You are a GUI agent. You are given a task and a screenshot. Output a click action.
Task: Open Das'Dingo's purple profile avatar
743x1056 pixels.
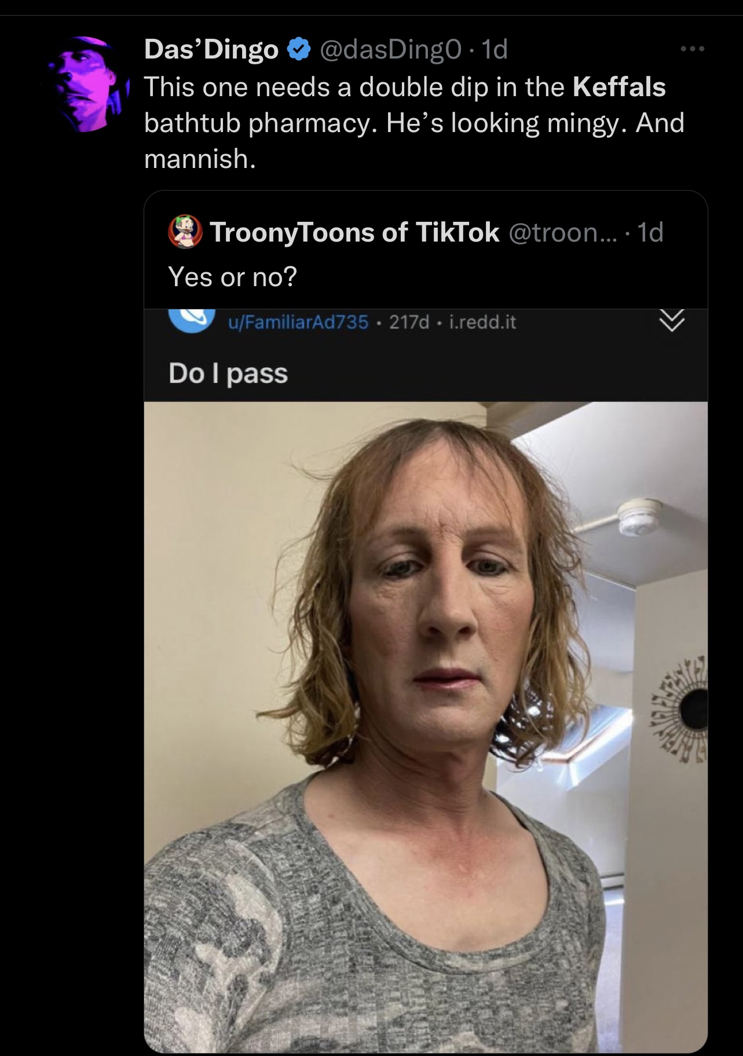[x=86, y=85]
